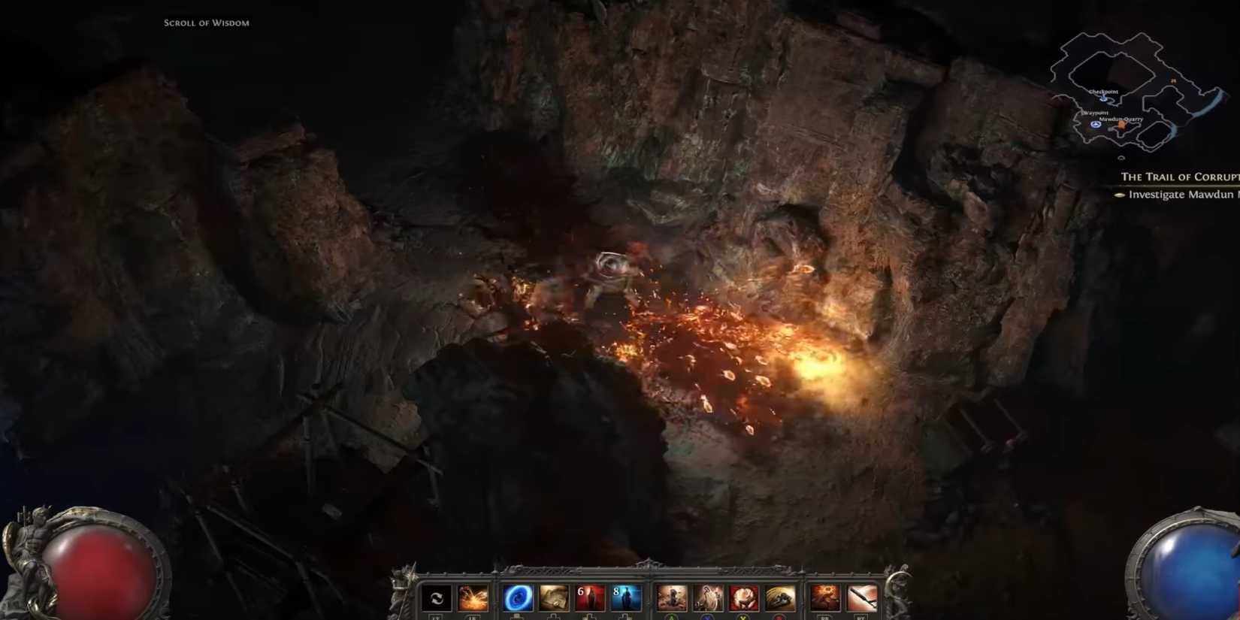The image size is (1240, 620).
Task: Click the quest title "The Trail of Corrupt"
Action: (x=1180, y=177)
